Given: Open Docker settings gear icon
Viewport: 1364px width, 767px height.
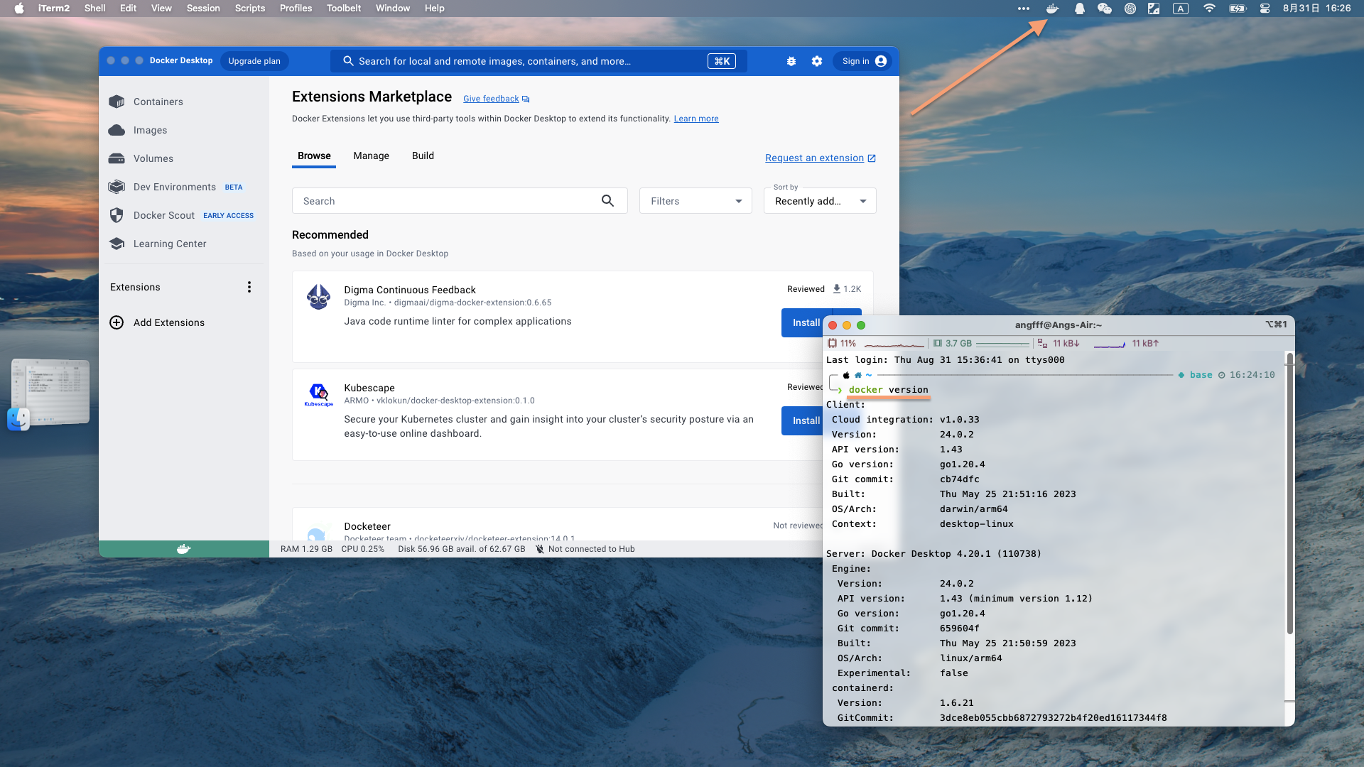Looking at the screenshot, I should [x=817, y=61].
